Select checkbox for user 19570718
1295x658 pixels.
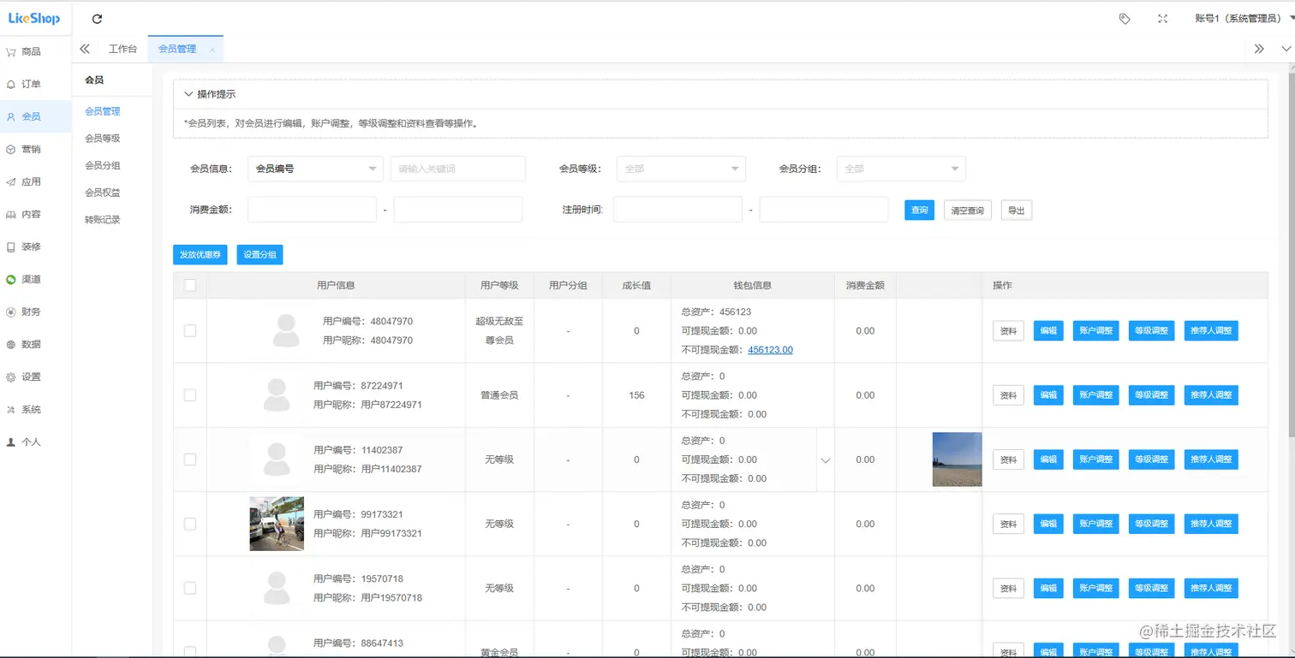(190, 588)
